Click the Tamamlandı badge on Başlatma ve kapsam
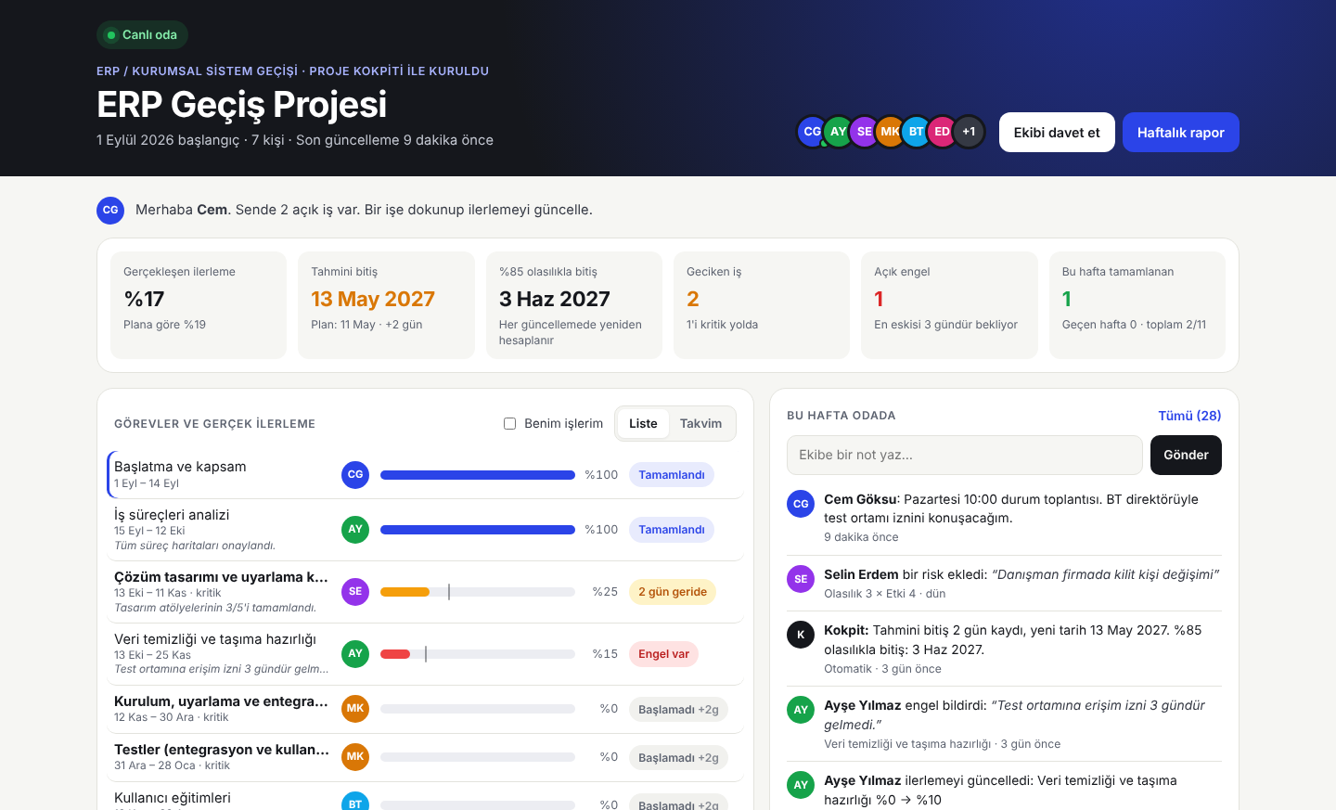Viewport: 1336px width, 810px height. tap(672, 475)
